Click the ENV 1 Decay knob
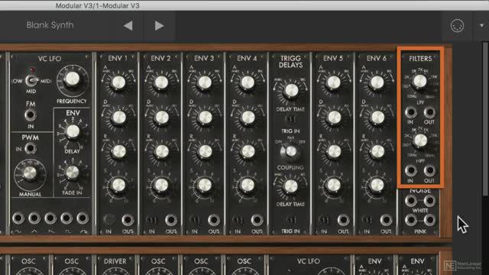Image resolution: width=489 pixels, height=275 pixels. click(x=119, y=118)
